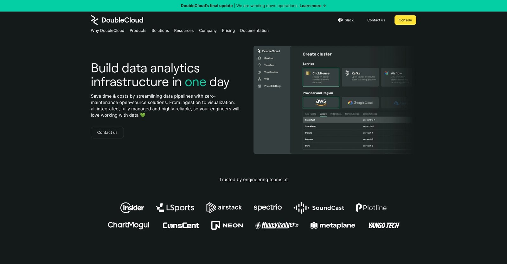Switch to Europe region tab
The width and height of the screenshot is (507, 264).
coord(323,114)
